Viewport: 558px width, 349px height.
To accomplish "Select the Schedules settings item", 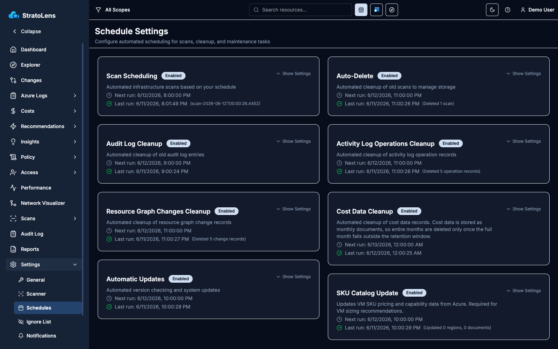I will 48,308.
